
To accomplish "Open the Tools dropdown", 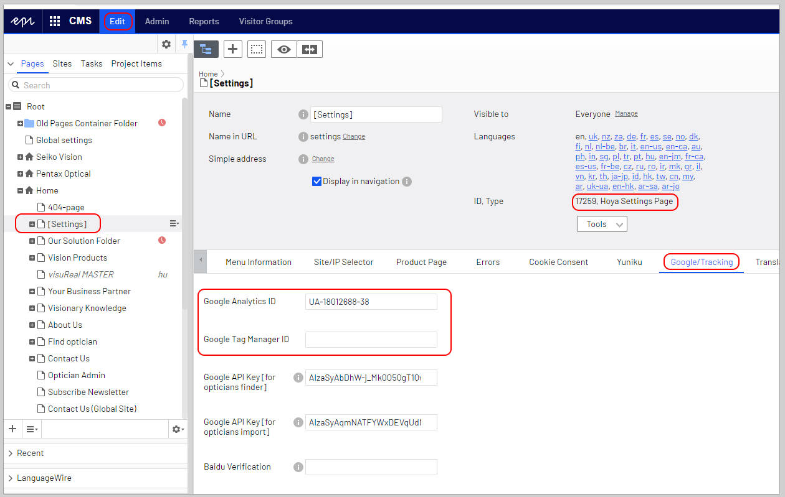I will click(x=602, y=224).
